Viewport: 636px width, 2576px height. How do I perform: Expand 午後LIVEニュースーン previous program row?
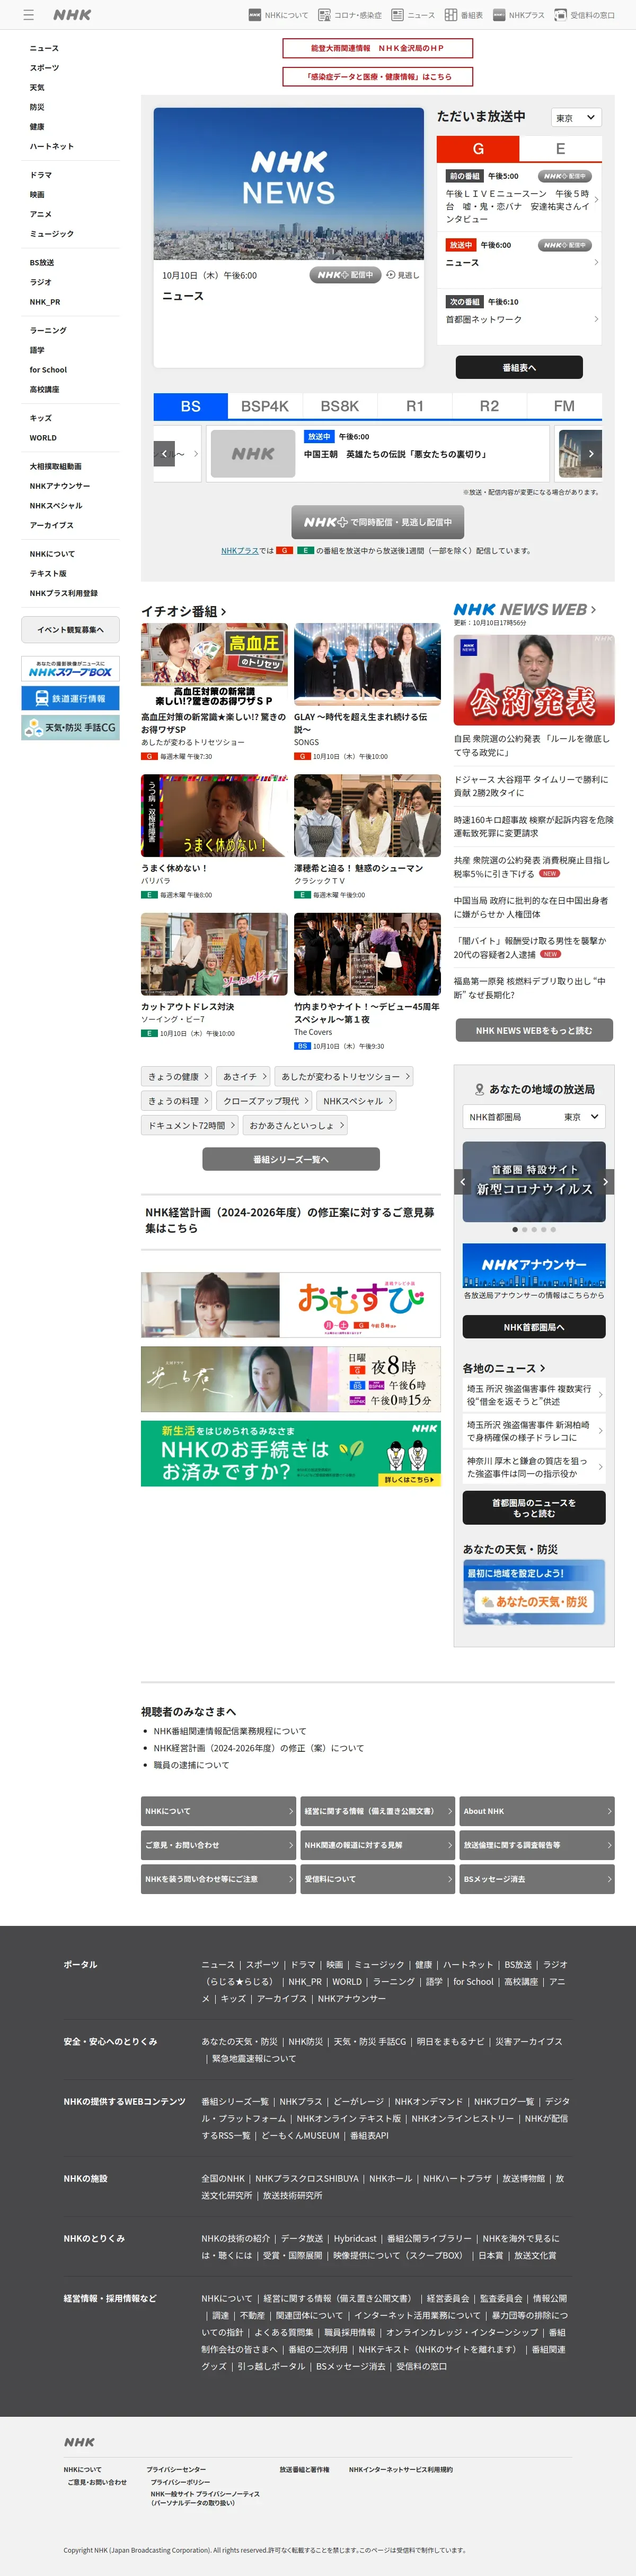(519, 199)
